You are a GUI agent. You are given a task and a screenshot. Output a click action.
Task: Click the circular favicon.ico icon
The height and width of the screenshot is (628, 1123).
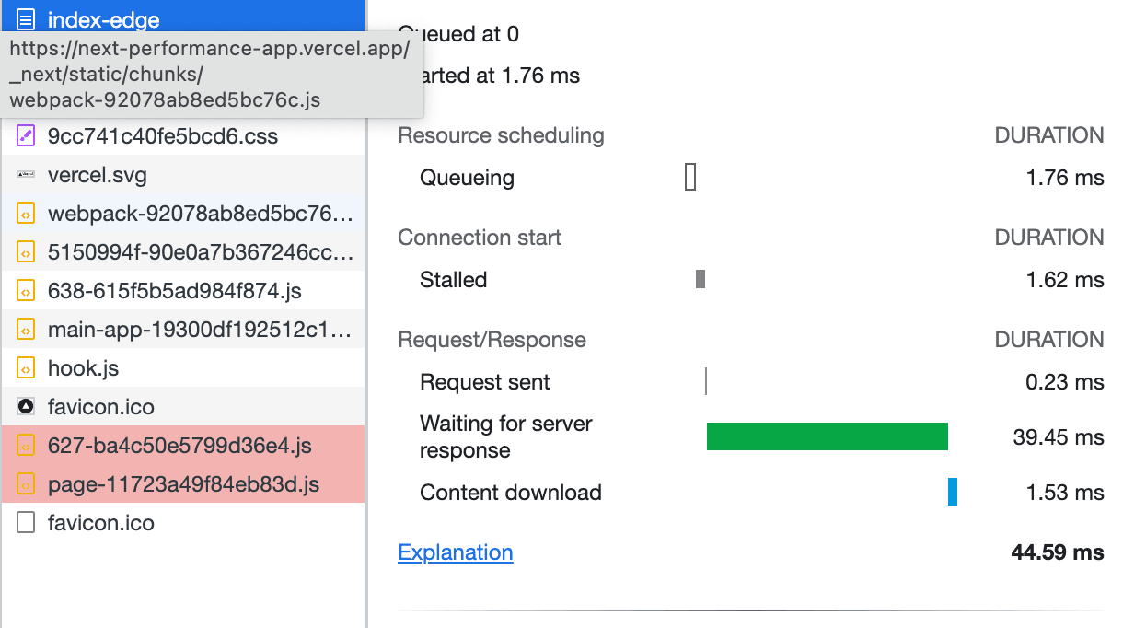[27, 407]
